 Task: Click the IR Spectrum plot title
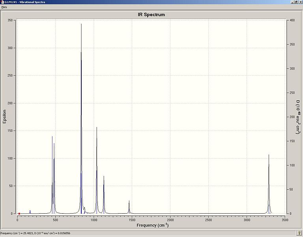pyautogui.click(x=151, y=15)
